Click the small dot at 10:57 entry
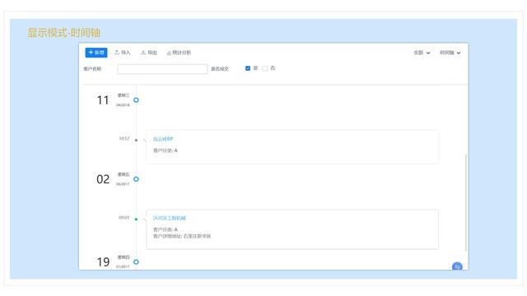The image size is (527, 296). [136, 140]
